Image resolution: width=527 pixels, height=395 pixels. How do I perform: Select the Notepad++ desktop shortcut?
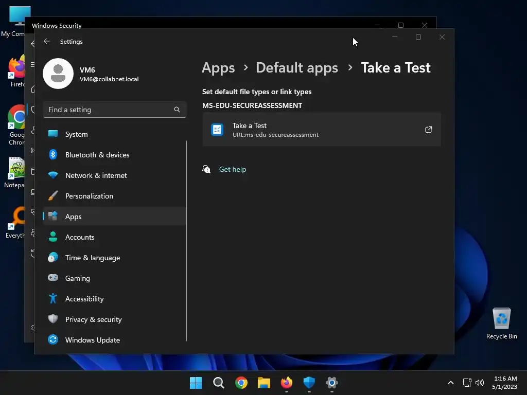15,173
